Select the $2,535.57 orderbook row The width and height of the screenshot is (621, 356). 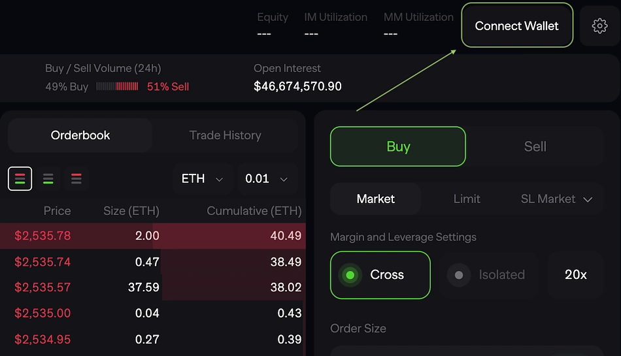tap(153, 287)
